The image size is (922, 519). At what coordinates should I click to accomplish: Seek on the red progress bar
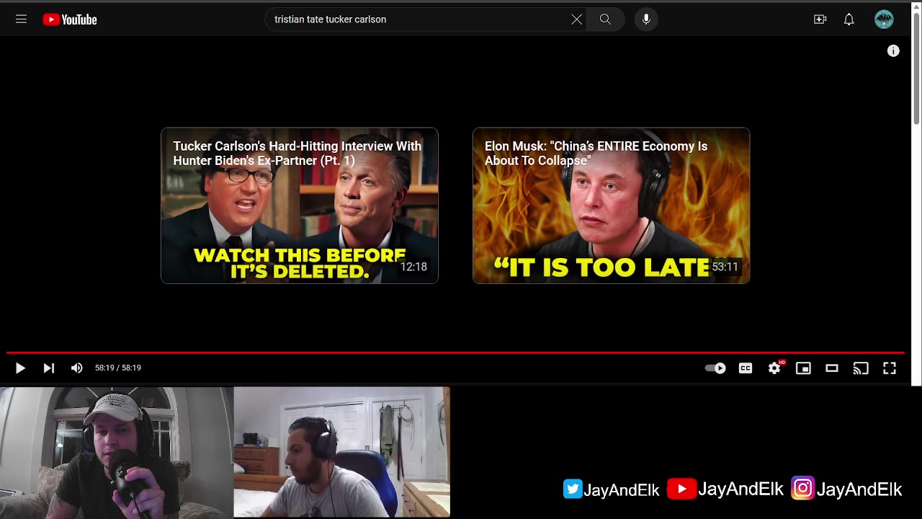(x=455, y=352)
